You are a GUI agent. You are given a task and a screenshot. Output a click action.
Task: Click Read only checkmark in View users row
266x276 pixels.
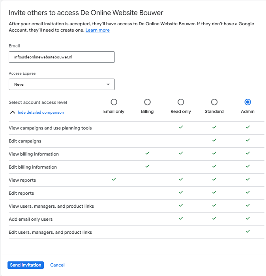(x=181, y=205)
